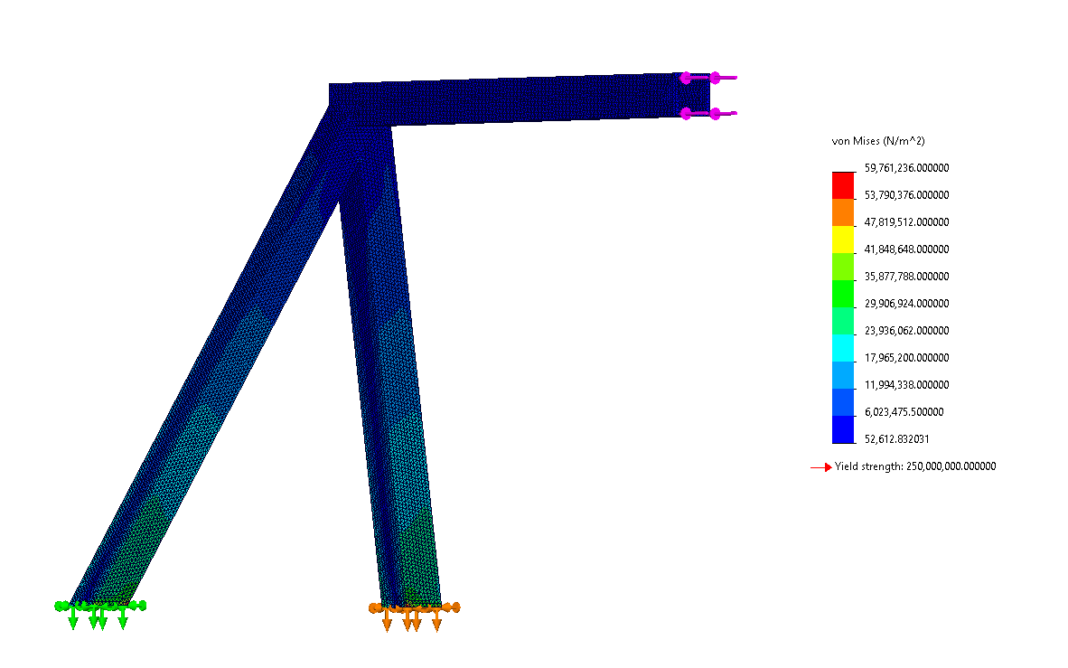Click the lime-green band under the yellow band
1068x668 pixels.
(842, 267)
